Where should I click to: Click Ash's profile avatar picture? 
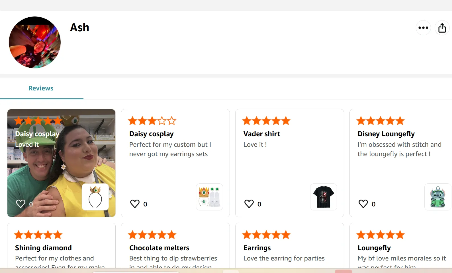point(35,42)
